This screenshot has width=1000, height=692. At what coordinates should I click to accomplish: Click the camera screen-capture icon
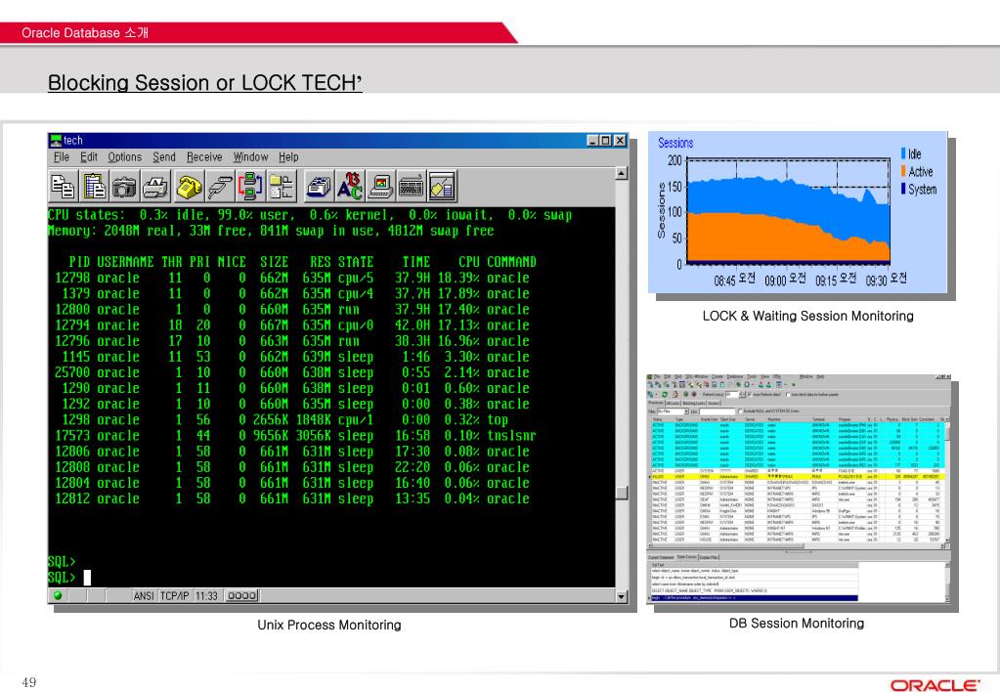coord(124,187)
